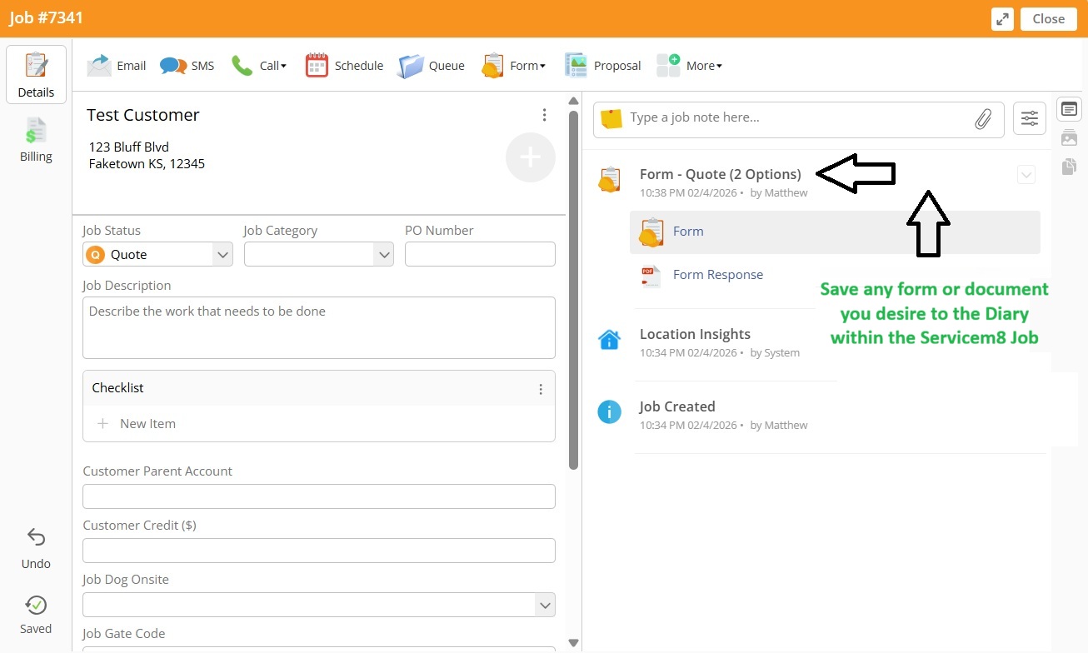The height and width of the screenshot is (653, 1088).
Task: Click the round plus add button
Action: (531, 157)
